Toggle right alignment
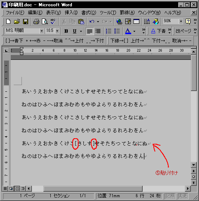 click(x=98, y=31)
